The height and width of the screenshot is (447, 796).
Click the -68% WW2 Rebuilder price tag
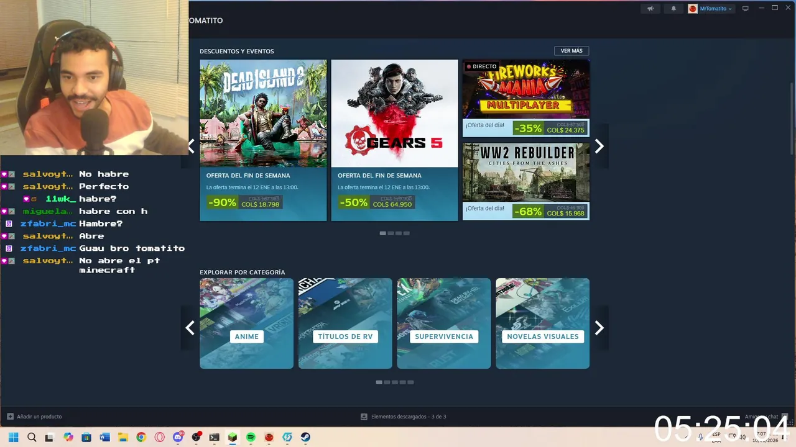coord(550,212)
